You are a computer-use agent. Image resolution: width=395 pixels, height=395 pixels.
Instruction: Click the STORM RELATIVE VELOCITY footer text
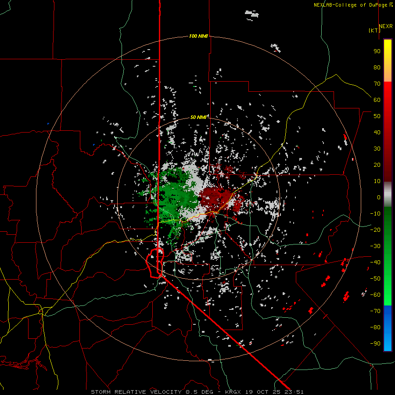click(136, 392)
